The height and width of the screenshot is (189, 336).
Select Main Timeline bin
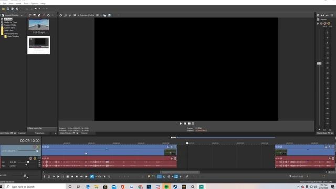click(13, 36)
